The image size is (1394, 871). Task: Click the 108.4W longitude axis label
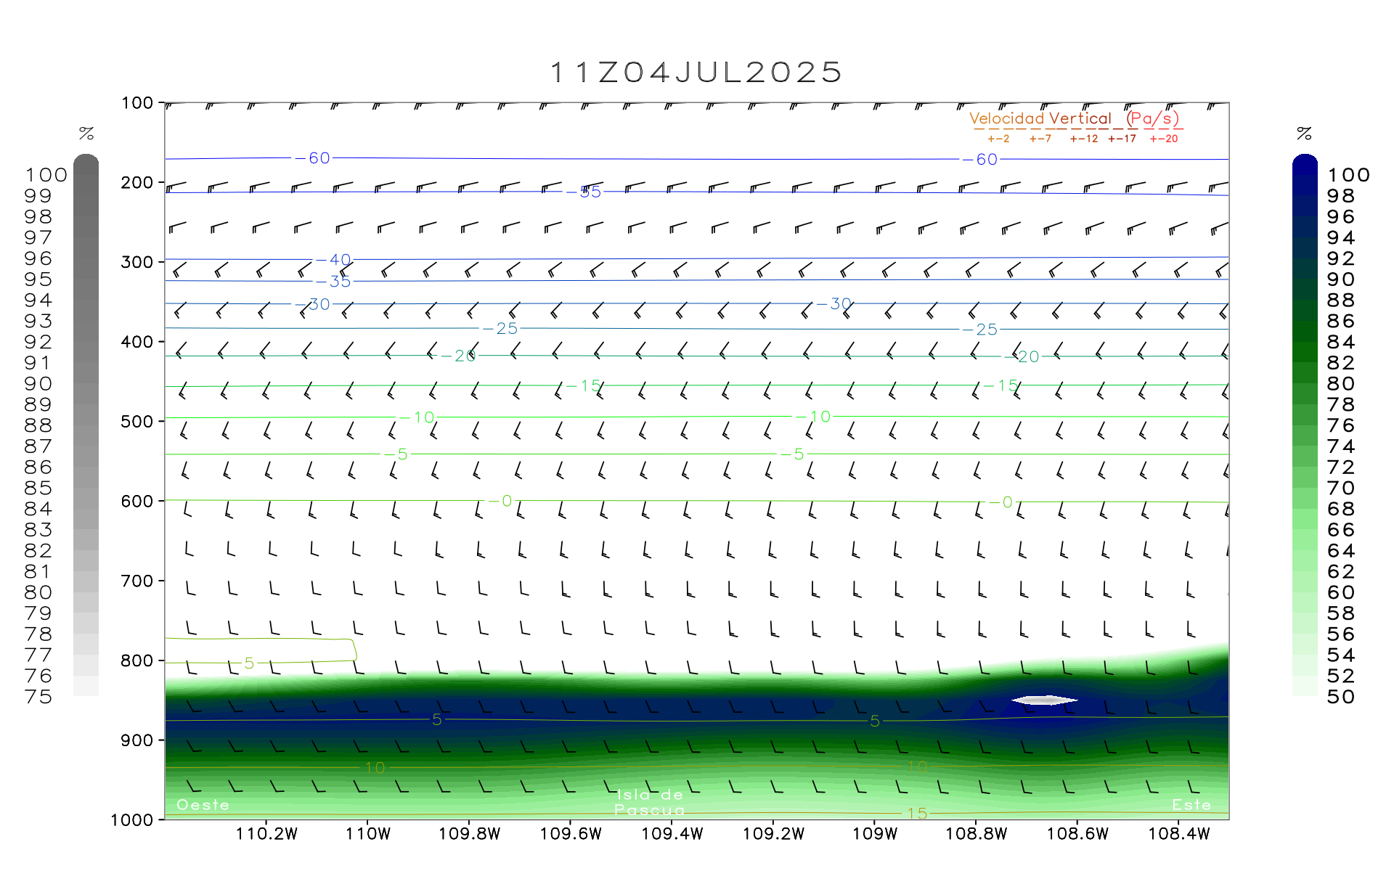point(1179,834)
